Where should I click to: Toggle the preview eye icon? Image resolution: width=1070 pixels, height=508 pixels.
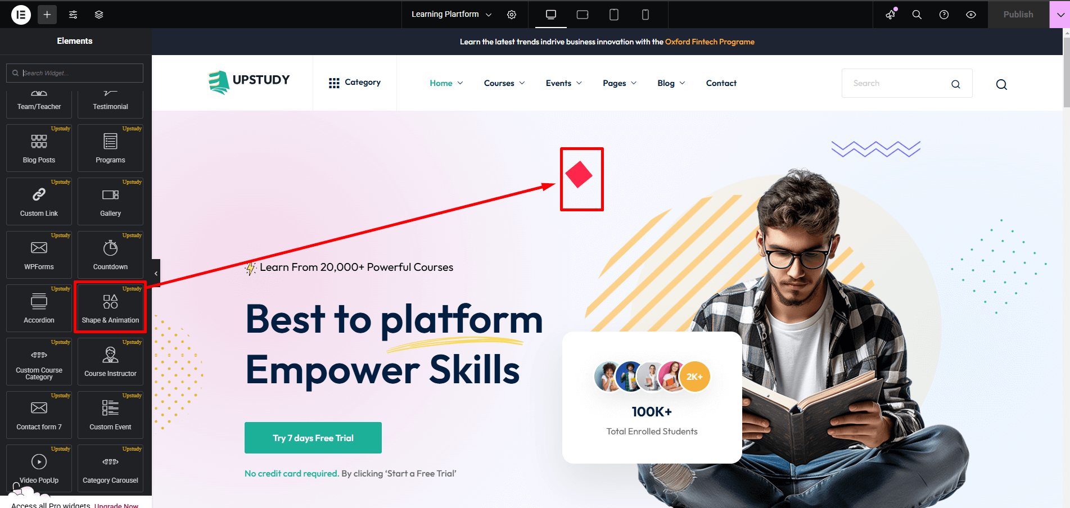click(x=971, y=15)
